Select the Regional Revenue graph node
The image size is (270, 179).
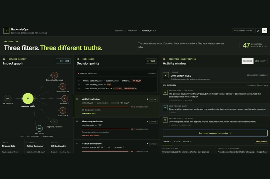pos(55,122)
